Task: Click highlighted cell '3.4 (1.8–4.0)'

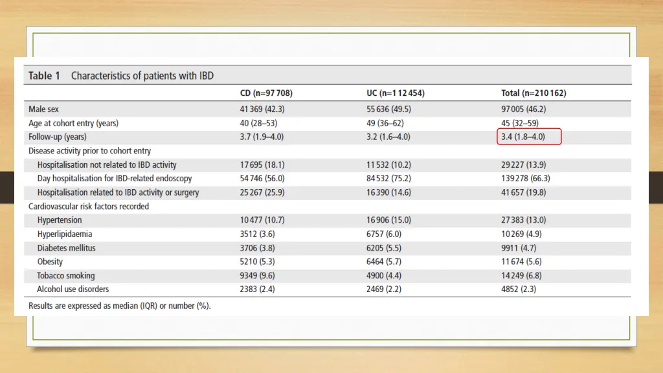Action: [x=523, y=137]
